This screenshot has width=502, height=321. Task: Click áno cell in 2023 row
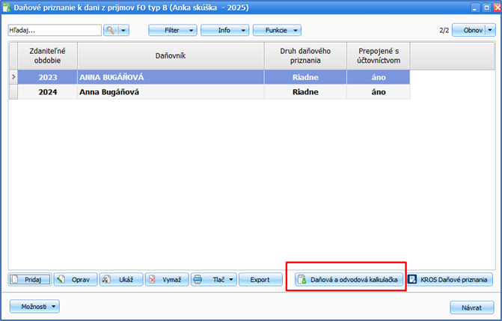(x=379, y=77)
